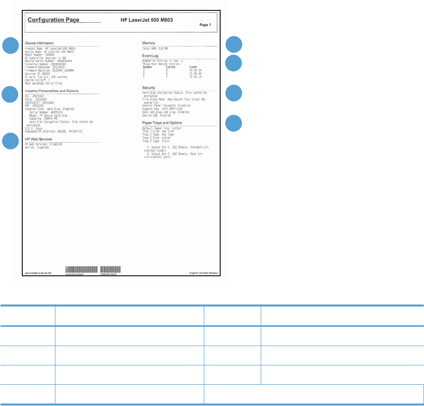Image resolution: width=424 pixels, height=406 pixels.
Task: Click the "ePrint: Disabled" line
Action: [37, 148]
